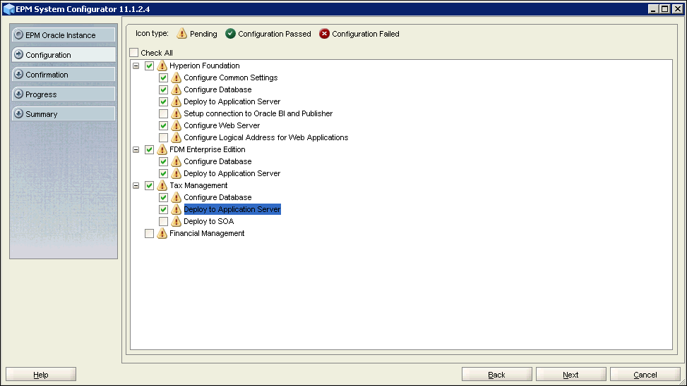Click the Back button

click(497, 375)
